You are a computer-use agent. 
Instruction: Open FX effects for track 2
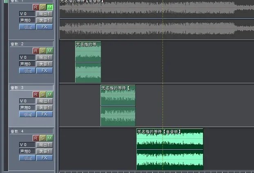[45, 70]
